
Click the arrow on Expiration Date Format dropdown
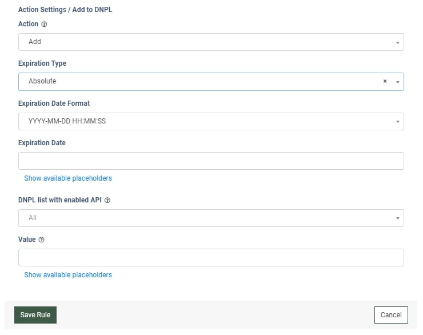coord(397,122)
